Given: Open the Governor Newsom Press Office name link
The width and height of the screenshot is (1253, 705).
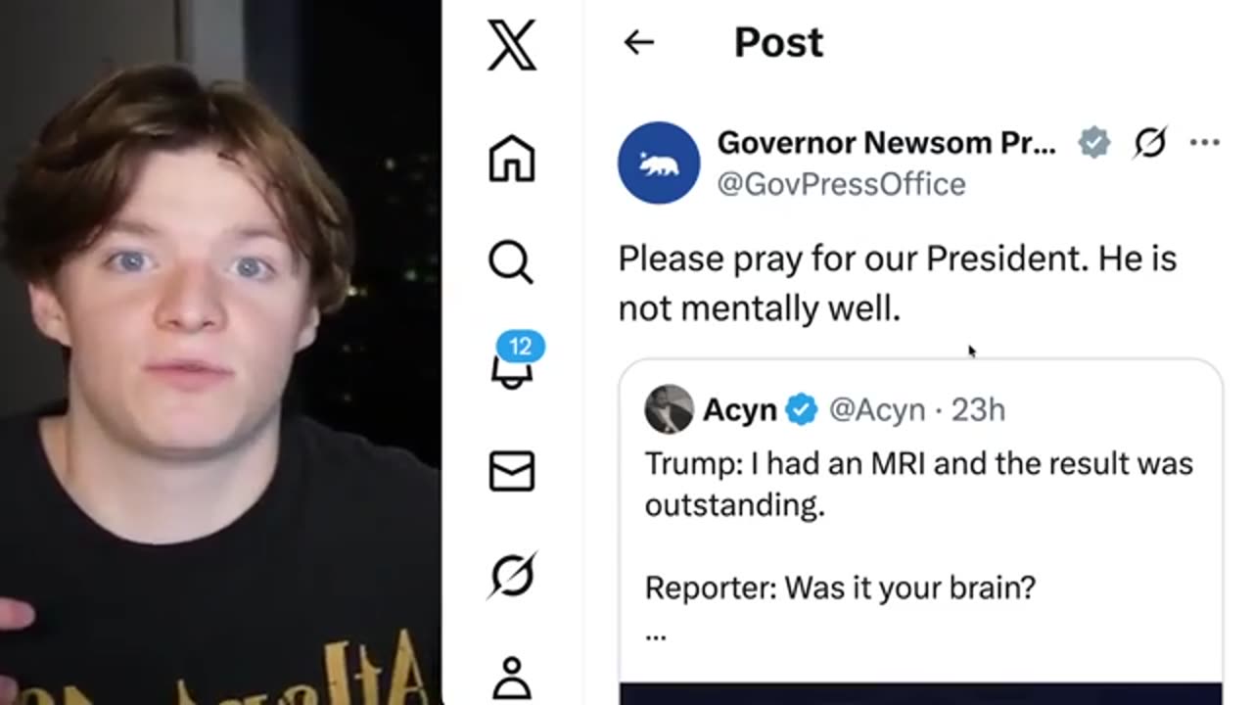Looking at the screenshot, I should [887, 143].
